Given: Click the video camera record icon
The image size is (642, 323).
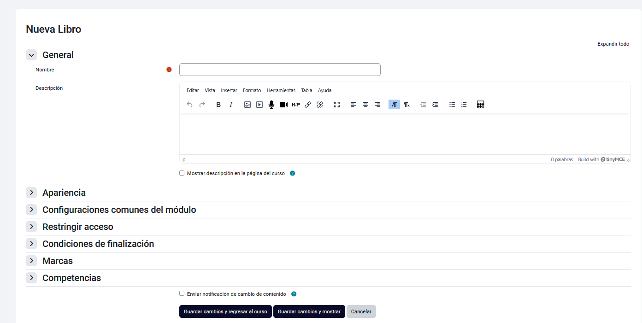Looking at the screenshot, I should click(x=283, y=105).
